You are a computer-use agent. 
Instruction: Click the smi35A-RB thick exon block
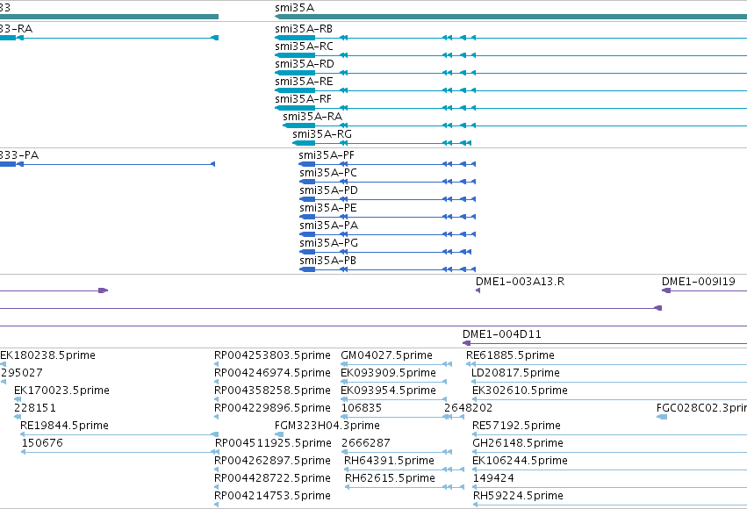point(295,38)
